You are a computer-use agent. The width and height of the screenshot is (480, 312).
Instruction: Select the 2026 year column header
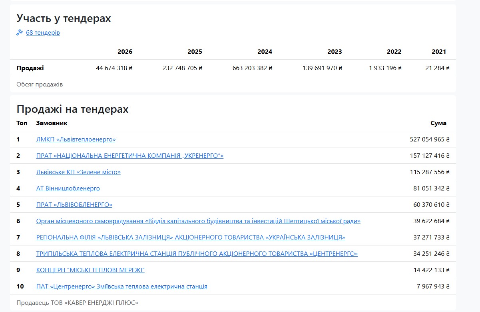(125, 52)
